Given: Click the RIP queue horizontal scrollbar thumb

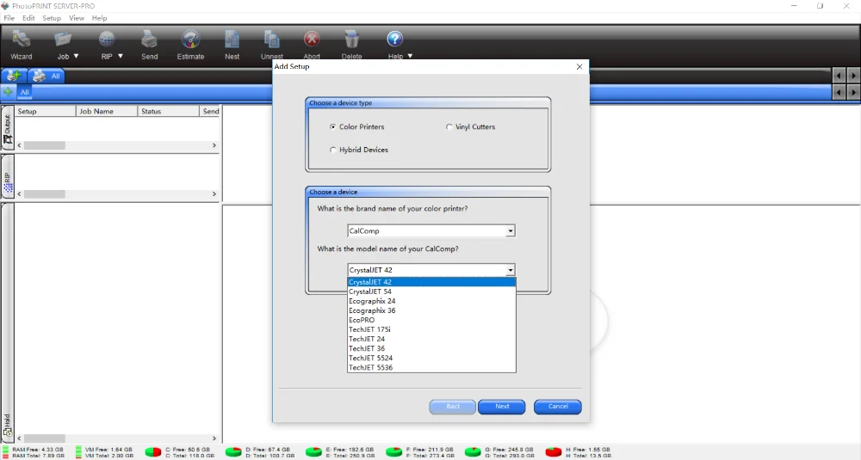Looking at the screenshot, I should [x=45, y=194].
